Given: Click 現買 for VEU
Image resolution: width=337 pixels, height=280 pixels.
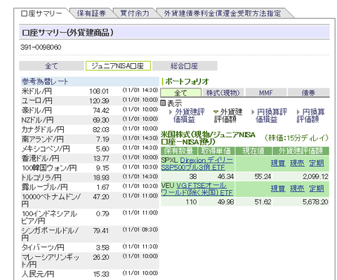Looking at the screenshot, I should [x=278, y=188].
